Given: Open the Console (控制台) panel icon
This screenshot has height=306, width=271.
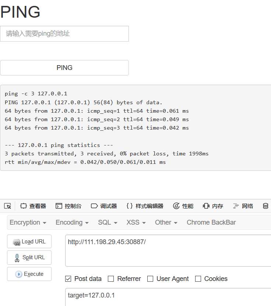Looking at the screenshot, I should pyautogui.click(x=59, y=206).
